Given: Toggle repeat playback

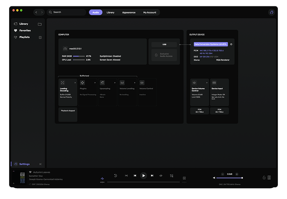Looking at the screenshot, I should [161, 176].
